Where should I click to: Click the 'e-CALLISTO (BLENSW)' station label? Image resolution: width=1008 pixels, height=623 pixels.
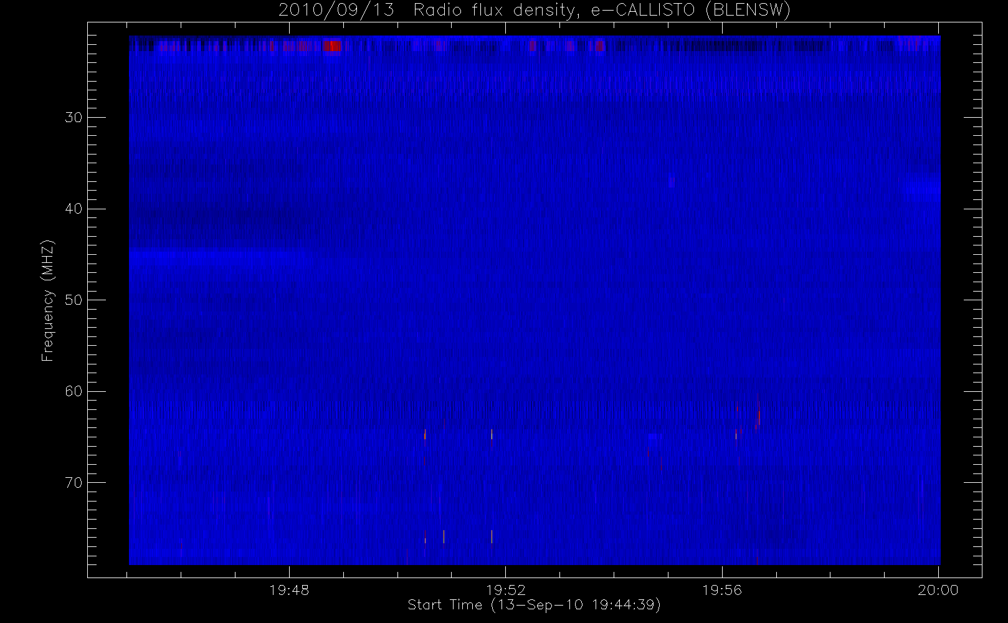coord(690,11)
